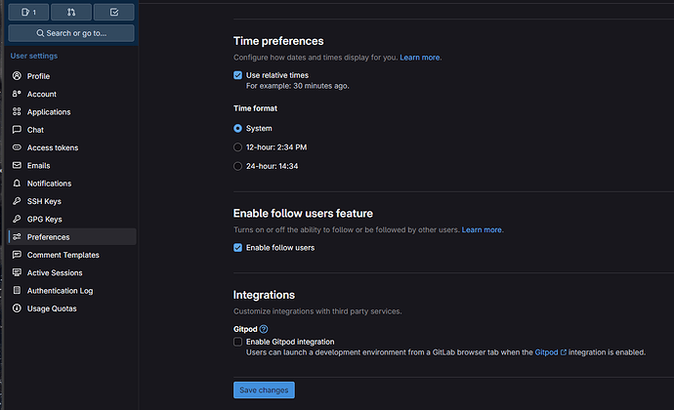The image size is (674, 410).
Task: Open the issues counter button showing 1
Action: click(x=28, y=12)
